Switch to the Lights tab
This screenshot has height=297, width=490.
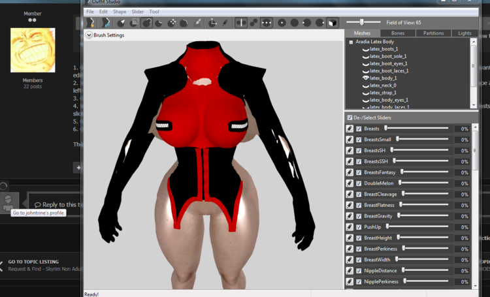click(x=465, y=33)
